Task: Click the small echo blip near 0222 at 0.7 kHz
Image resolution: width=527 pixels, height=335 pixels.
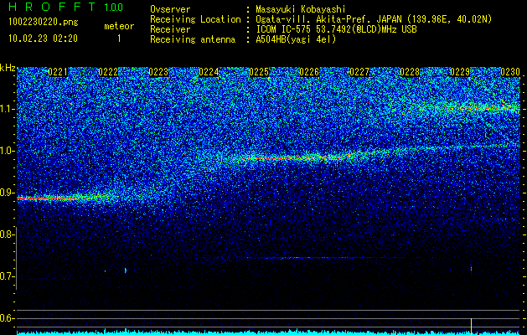Action: pos(126,271)
